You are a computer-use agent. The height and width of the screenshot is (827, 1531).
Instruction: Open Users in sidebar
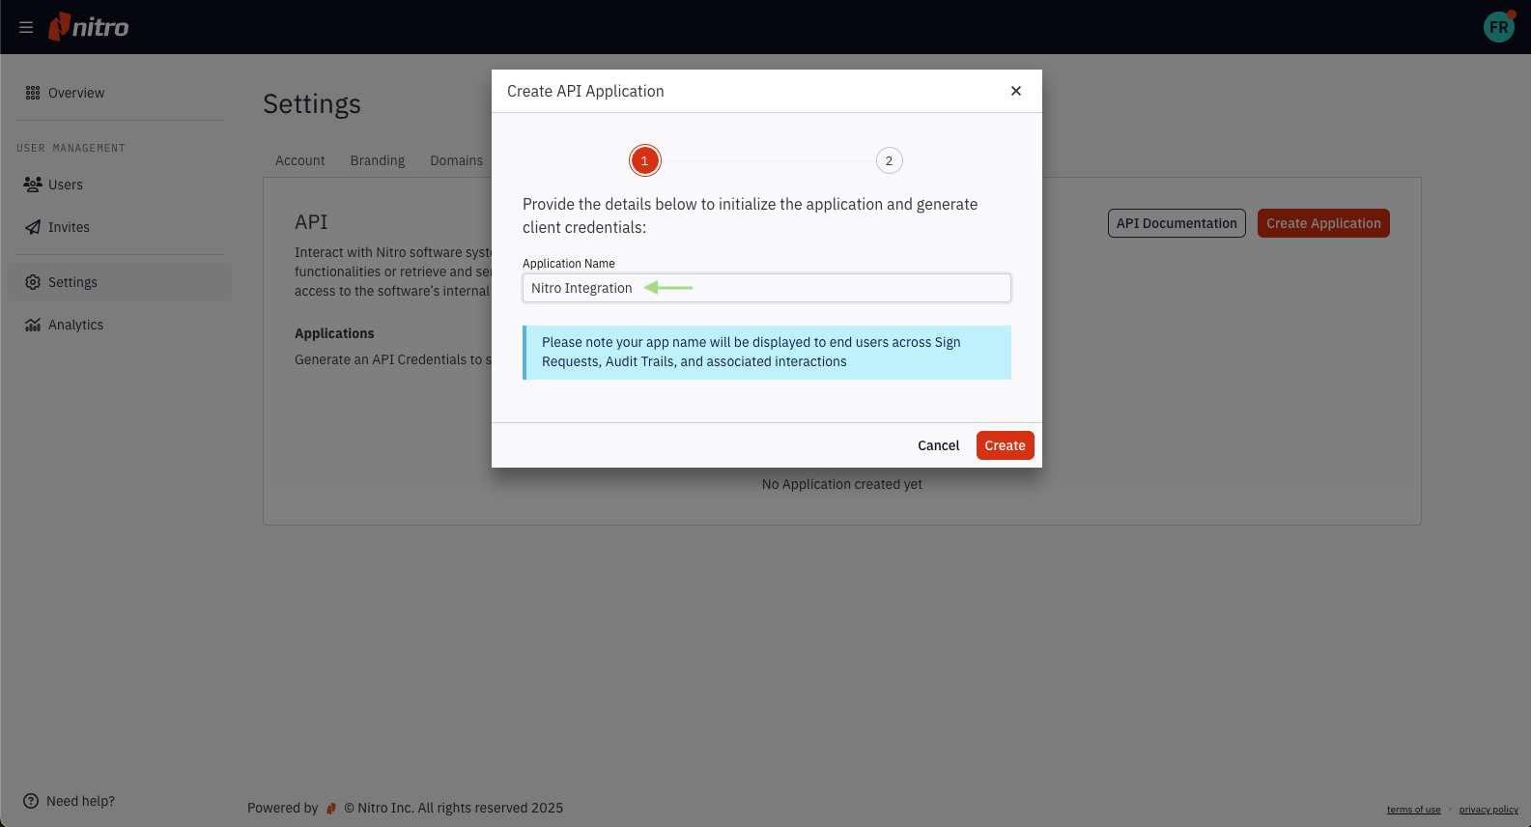pos(66,185)
